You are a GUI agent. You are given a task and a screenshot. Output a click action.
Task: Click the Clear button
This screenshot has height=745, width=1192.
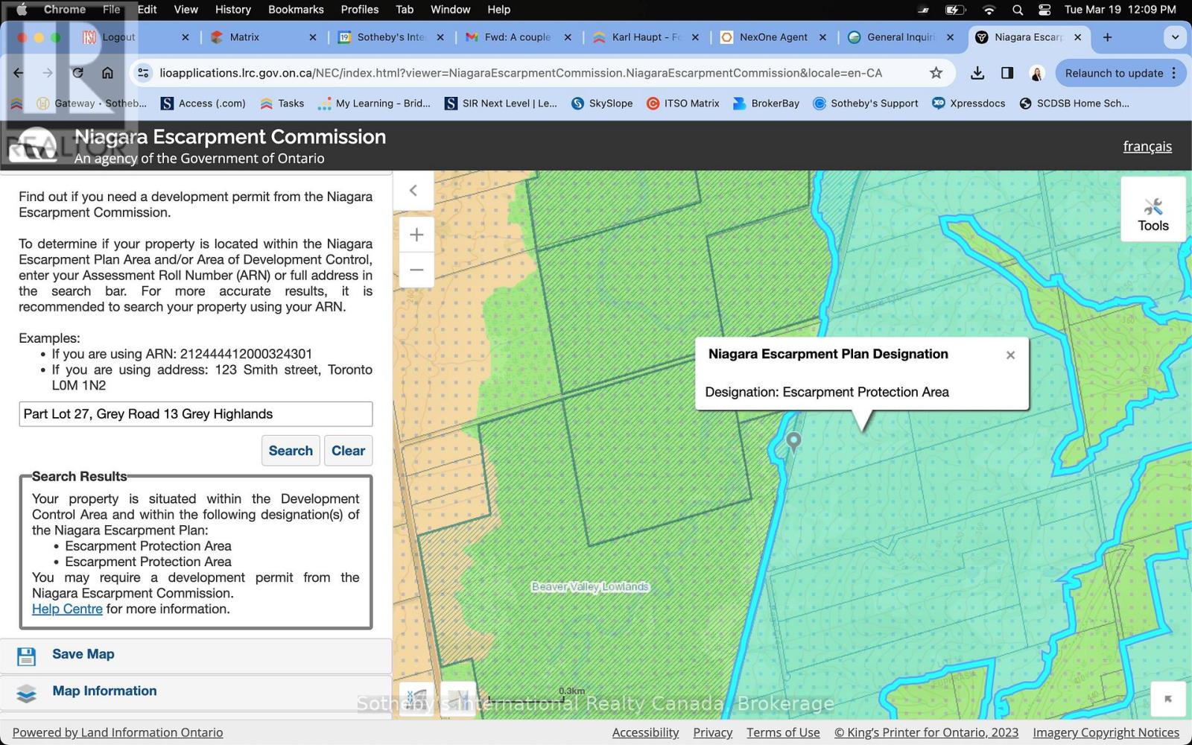(348, 451)
